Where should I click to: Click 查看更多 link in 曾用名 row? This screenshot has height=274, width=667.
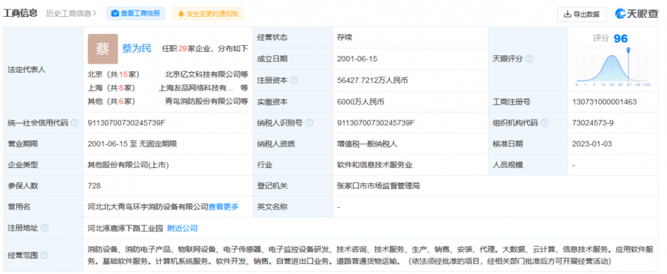click(x=224, y=207)
